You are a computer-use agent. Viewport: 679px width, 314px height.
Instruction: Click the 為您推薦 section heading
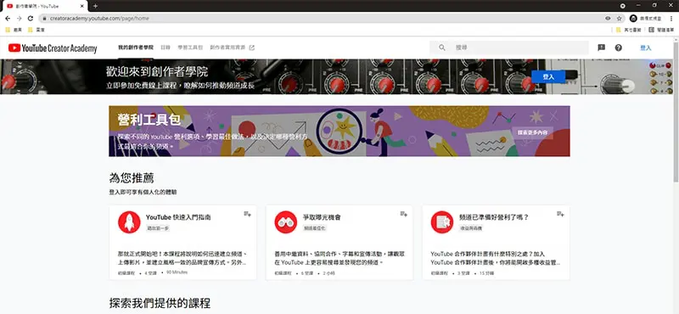tap(132, 178)
